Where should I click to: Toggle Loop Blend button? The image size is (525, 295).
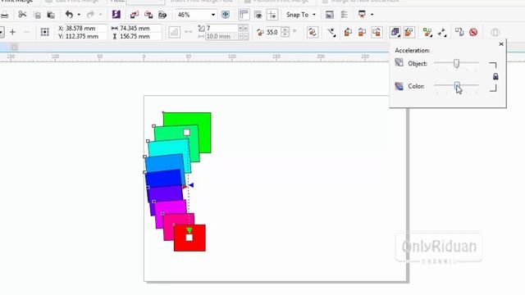point(313,32)
